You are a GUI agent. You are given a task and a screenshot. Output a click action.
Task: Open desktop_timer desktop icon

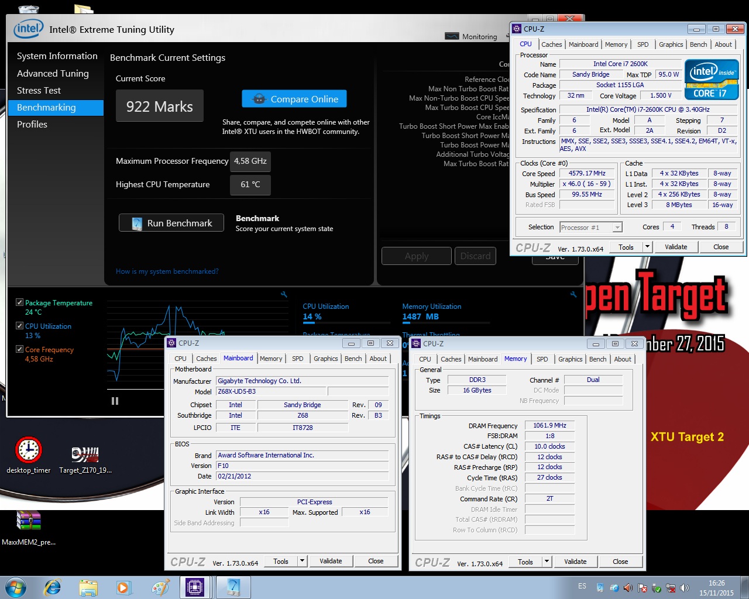[28, 456]
